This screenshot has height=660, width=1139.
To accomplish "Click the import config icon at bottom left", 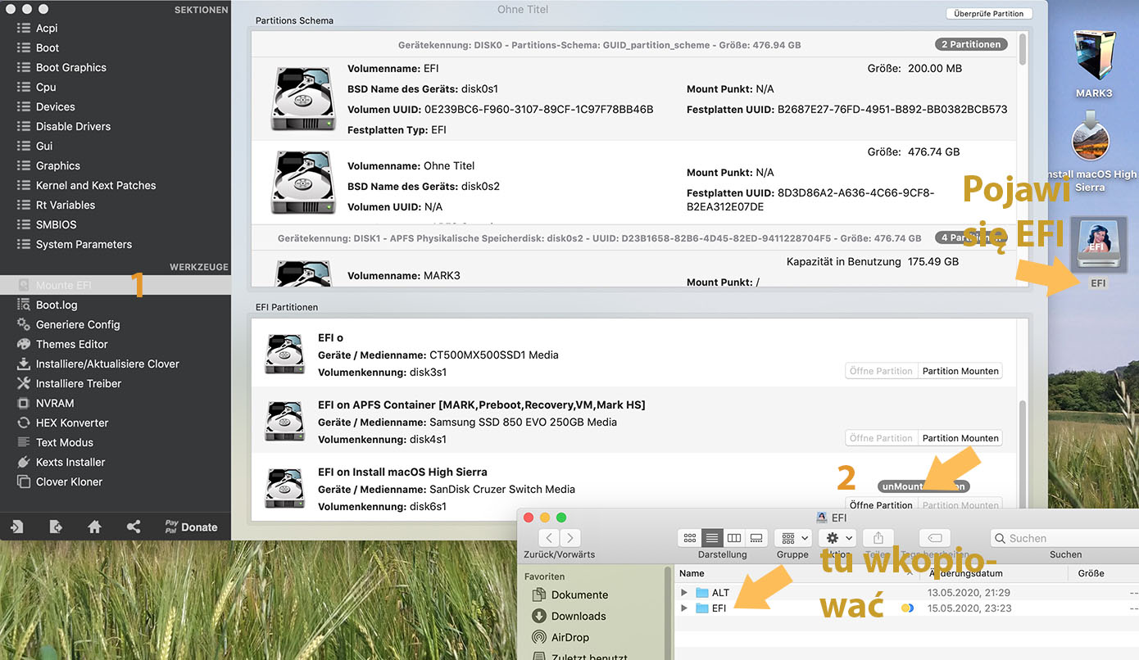I will [x=17, y=527].
